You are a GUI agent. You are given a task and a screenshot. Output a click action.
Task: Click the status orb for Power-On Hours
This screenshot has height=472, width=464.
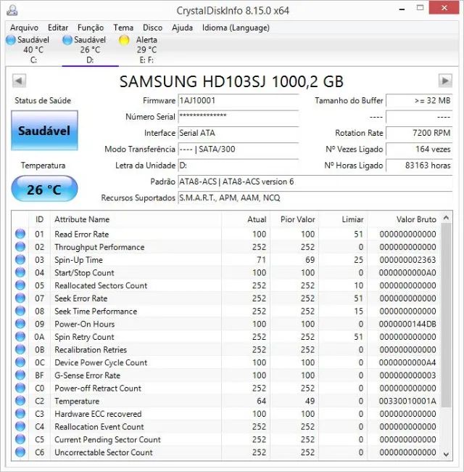pyautogui.click(x=20, y=324)
